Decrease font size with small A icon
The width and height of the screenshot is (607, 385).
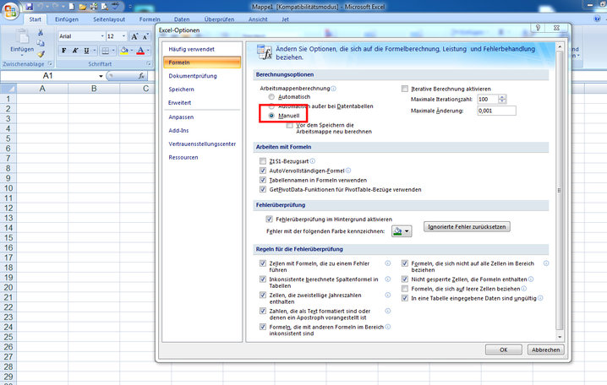(145, 36)
